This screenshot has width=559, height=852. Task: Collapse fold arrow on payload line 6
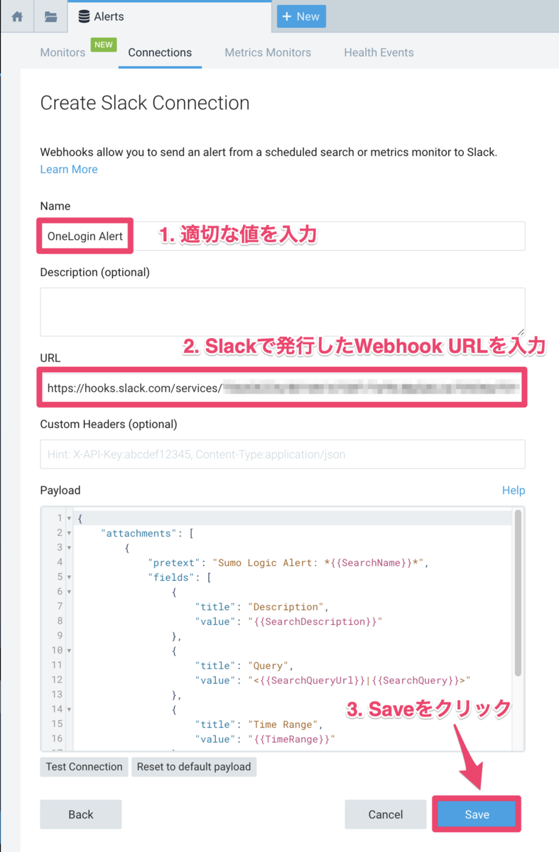(x=69, y=591)
